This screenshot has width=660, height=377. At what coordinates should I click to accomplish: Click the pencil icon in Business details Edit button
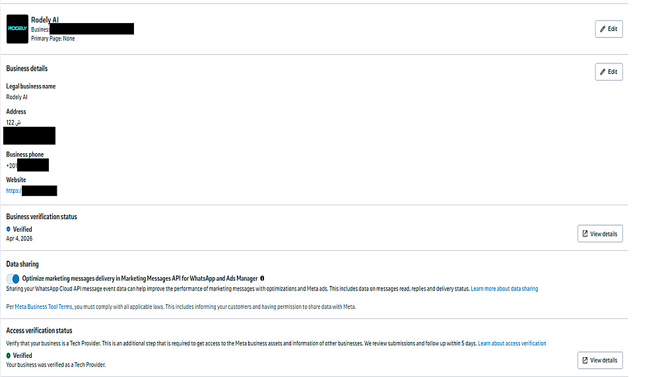tap(602, 72)
